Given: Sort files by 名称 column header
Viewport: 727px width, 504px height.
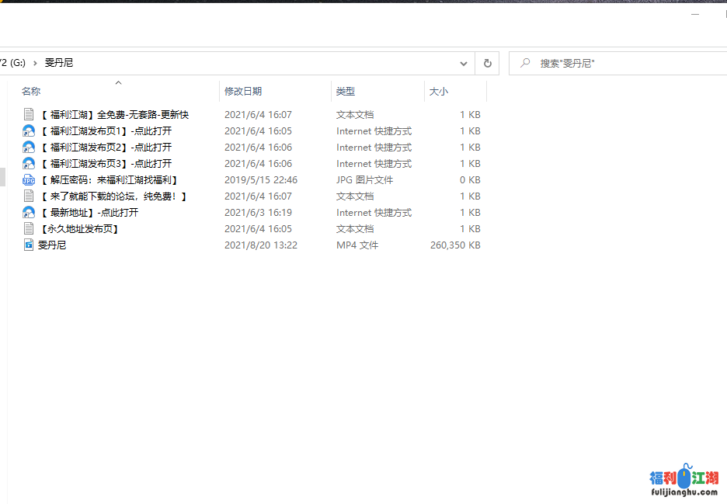Looking at the screenshot, I should (x=31, y=92).
